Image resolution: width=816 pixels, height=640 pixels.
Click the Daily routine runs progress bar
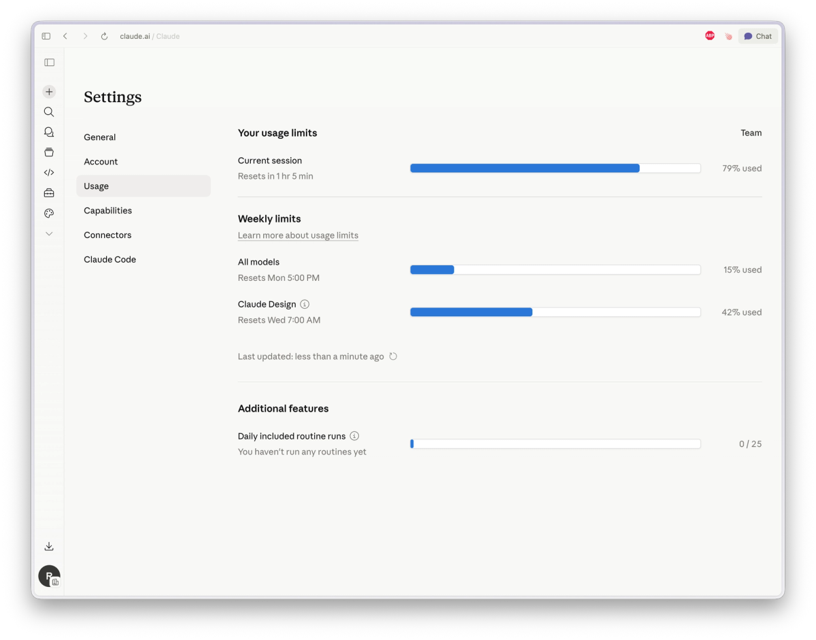556,444
